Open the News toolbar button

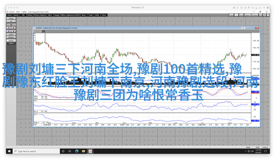pyautogui.click(x=84, y=15)
